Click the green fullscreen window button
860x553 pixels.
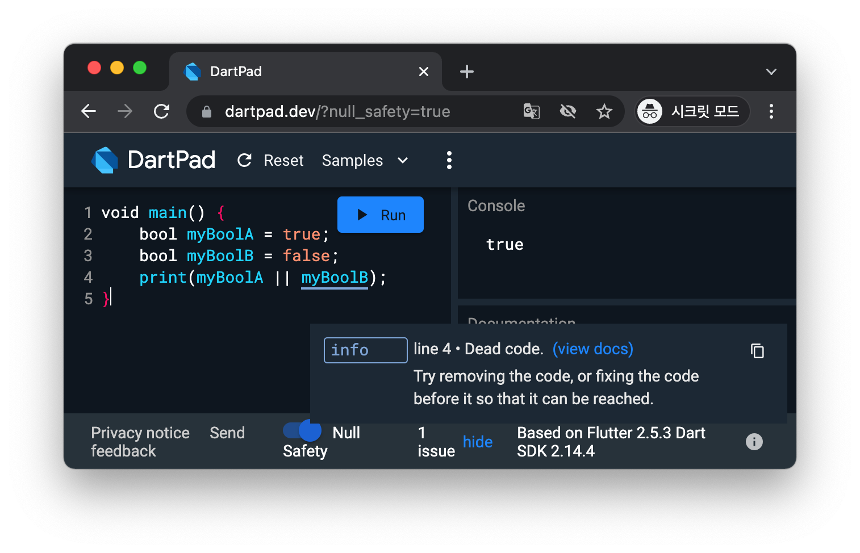point(140,68)
